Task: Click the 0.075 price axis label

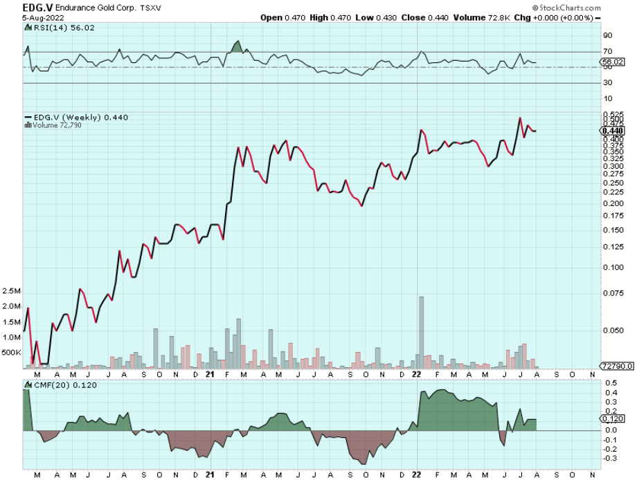Action: coord(613,293)
